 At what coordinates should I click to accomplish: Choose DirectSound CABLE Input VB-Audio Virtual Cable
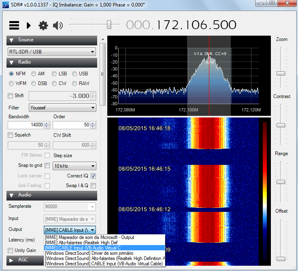click(104, 264)
